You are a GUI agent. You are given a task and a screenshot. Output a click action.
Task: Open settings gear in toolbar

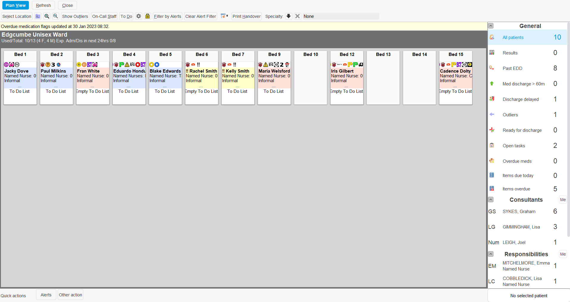(x=139, y=16)
